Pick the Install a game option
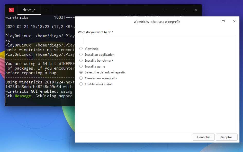 (x=81, y=66)
